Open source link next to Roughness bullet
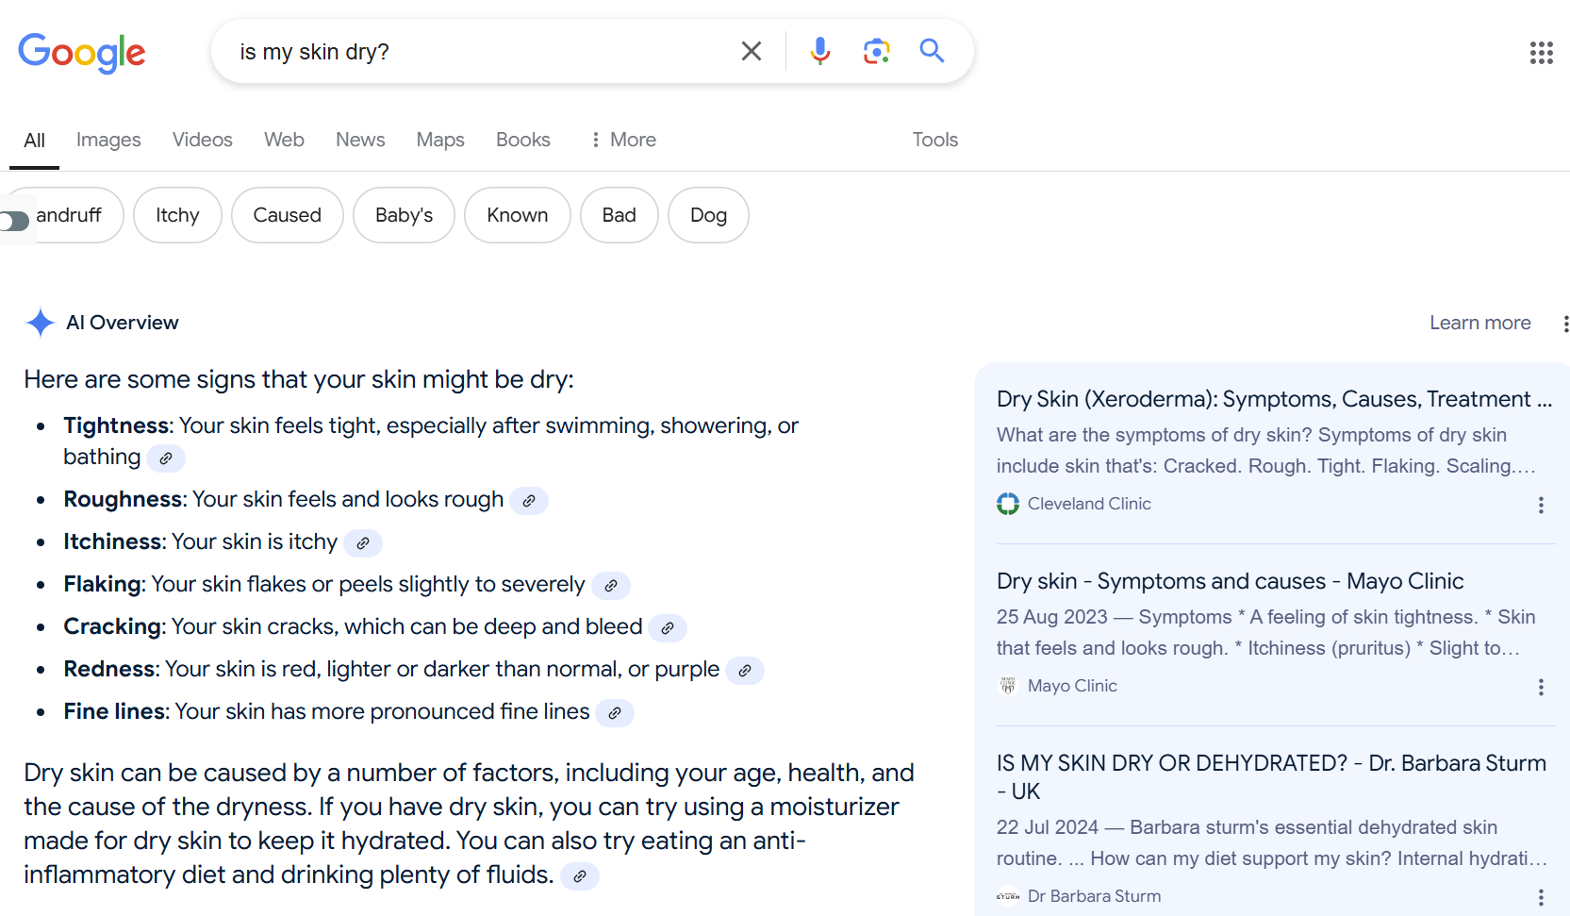 [529, 501]
